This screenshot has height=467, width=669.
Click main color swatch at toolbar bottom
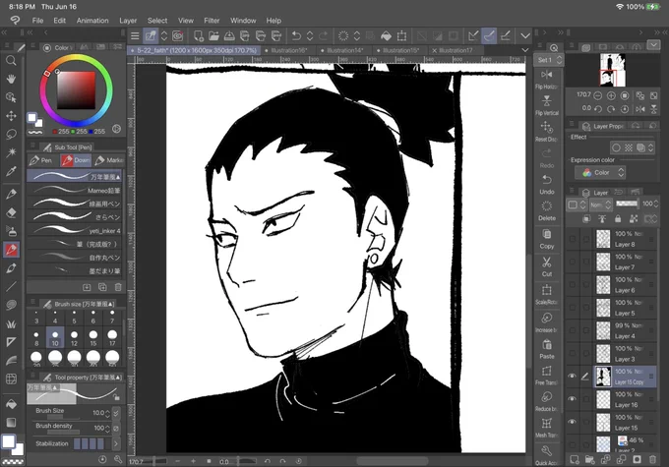pyautogui.click(x=8, y=441)
